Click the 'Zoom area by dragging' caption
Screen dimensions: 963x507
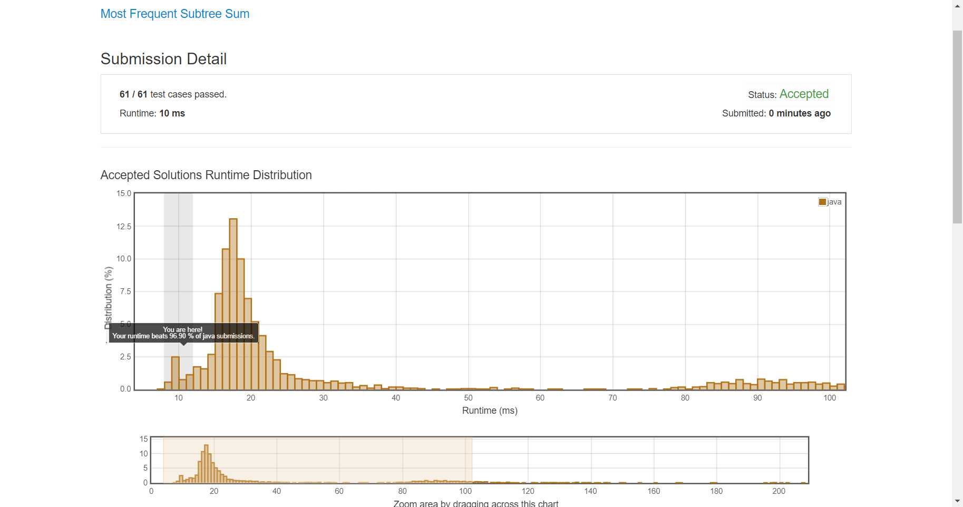click(x=476, y=503)
